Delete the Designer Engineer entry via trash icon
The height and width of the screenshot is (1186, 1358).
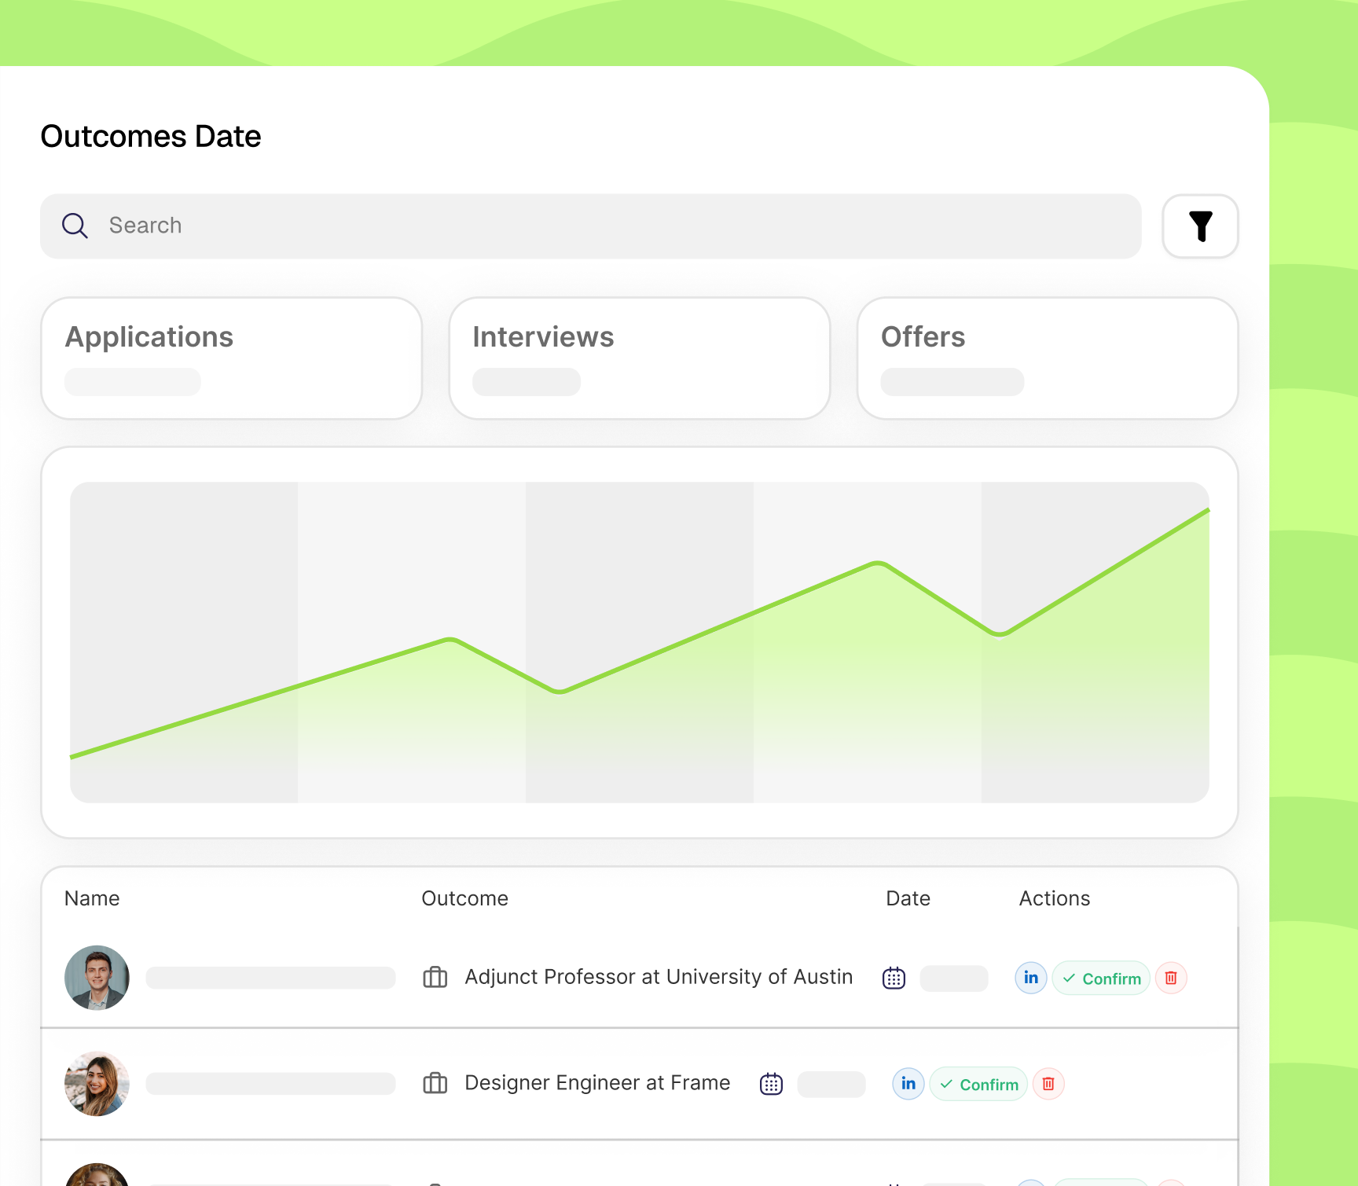coord(1048,1084)
